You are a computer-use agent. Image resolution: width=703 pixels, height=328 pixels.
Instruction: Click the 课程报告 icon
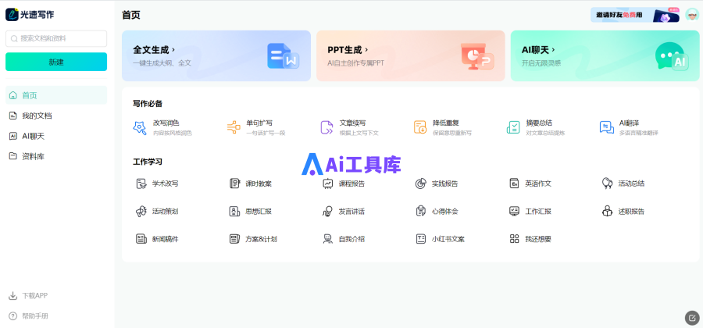328,184
